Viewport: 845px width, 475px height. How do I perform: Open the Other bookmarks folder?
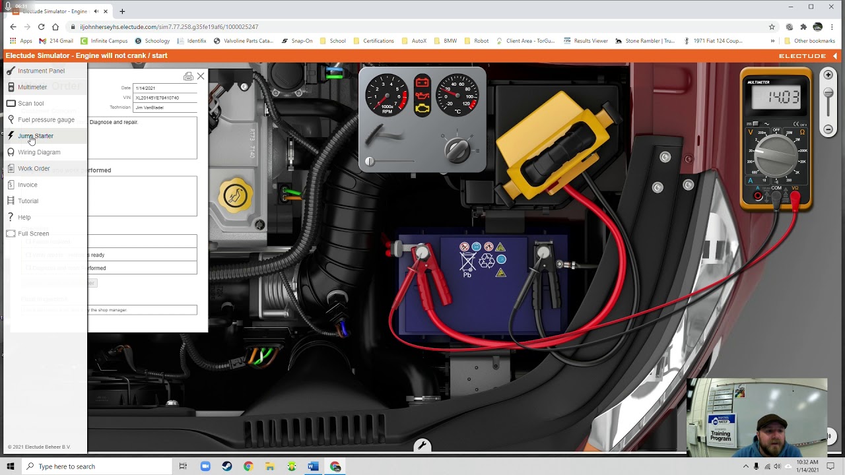809,41
